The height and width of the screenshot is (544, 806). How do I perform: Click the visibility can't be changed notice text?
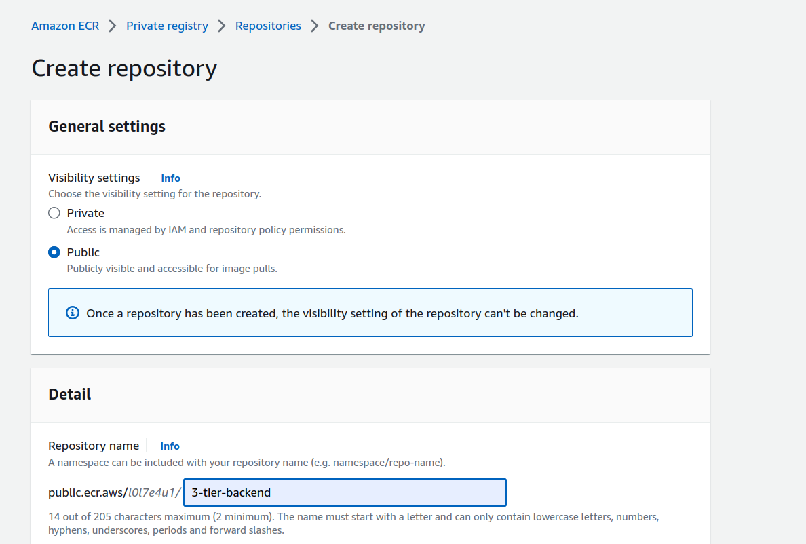point(332,313)
